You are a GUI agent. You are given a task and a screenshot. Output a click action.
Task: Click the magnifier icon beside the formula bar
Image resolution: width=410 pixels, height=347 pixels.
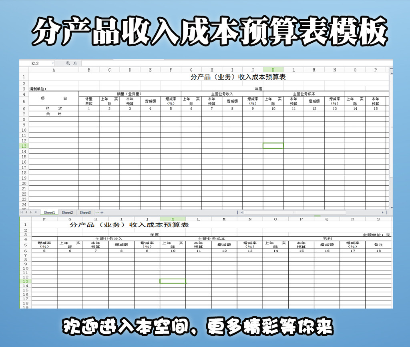[67, 63]
